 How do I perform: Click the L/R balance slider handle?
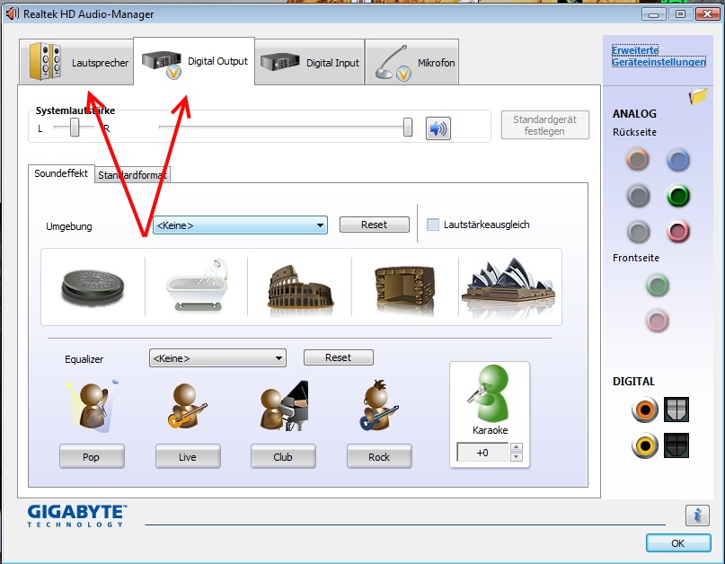[75, 128]
